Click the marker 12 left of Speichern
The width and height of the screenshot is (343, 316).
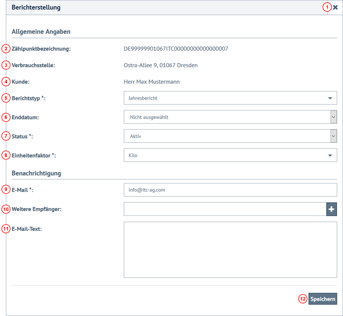coord(303,299)
